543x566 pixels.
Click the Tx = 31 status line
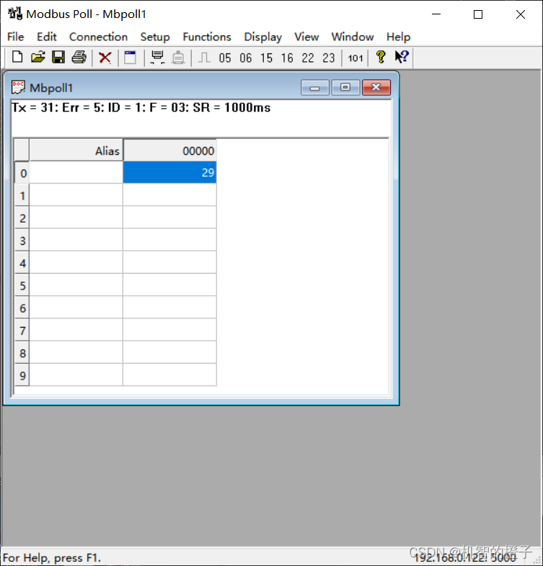(x=141, y=107)
